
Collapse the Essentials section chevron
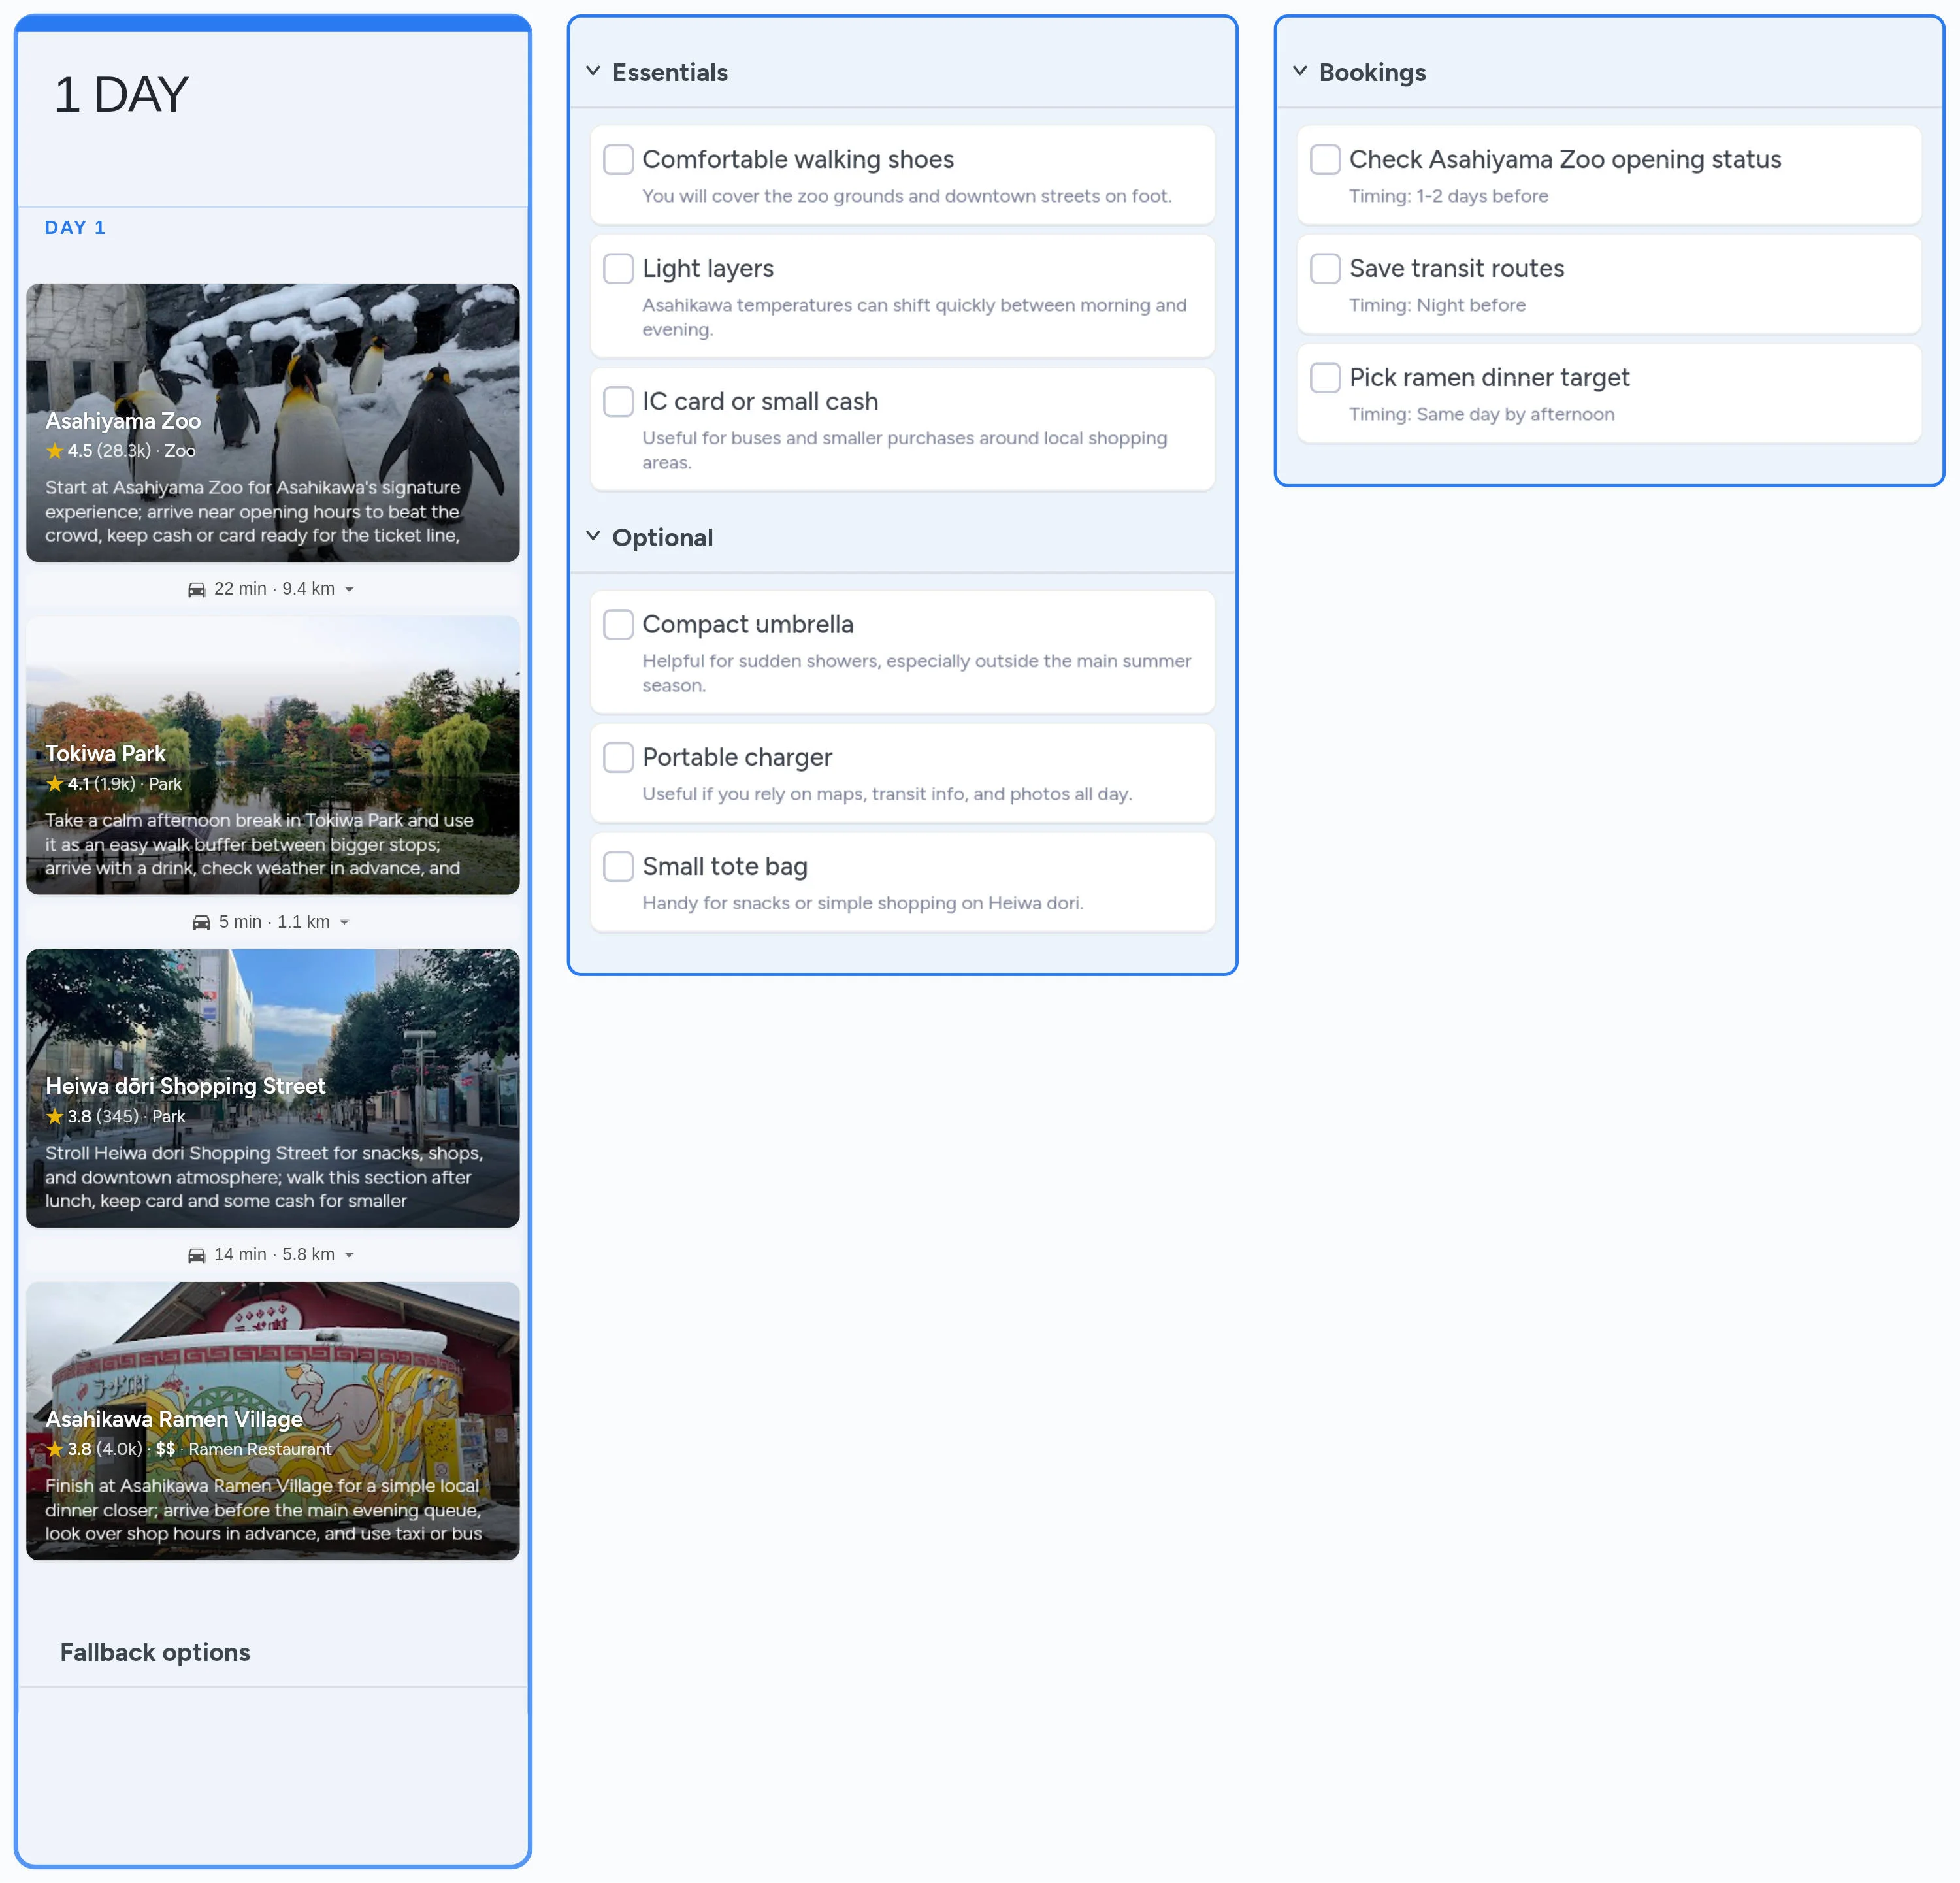pyautogui.click(x=593, y=71)
